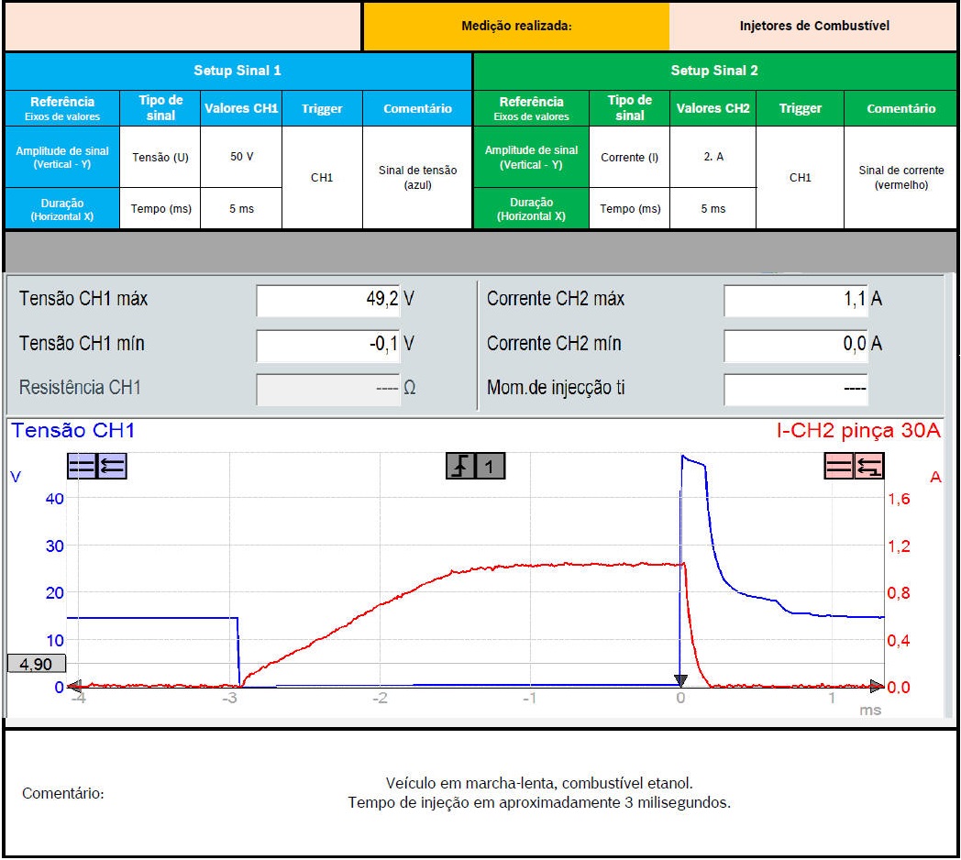Screen dimensions: 961x860
Task: Click the blue CH1 horizontal-lines icon
Action: coord(81,468)
